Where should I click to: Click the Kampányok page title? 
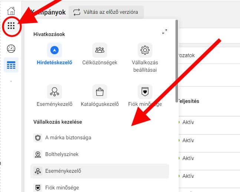tap(48, 12)
